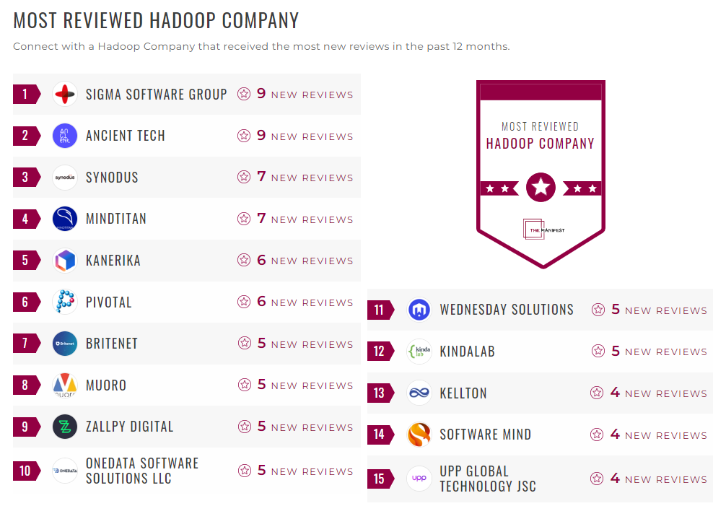The image size is (713, 506).
Task: Click the Britenet circular logo
Action: [x=64, y=344]
